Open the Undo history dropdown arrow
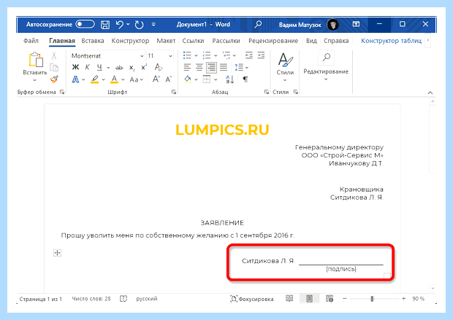The height and width of the screenshot is (320, 453). pyautogui.click(x=128, y=24)
